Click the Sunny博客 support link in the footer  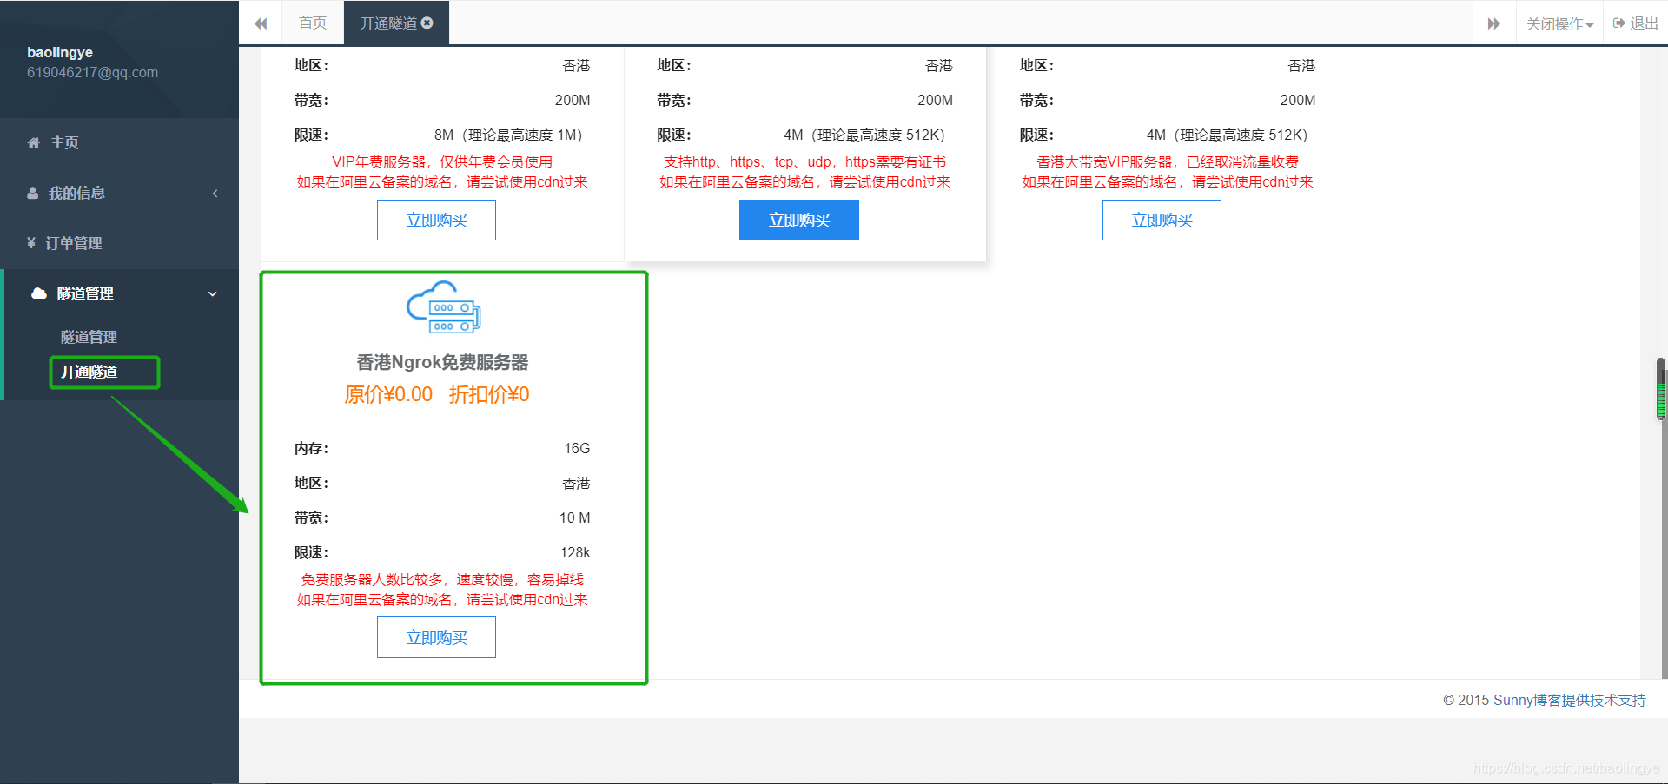pos(1569,700)
